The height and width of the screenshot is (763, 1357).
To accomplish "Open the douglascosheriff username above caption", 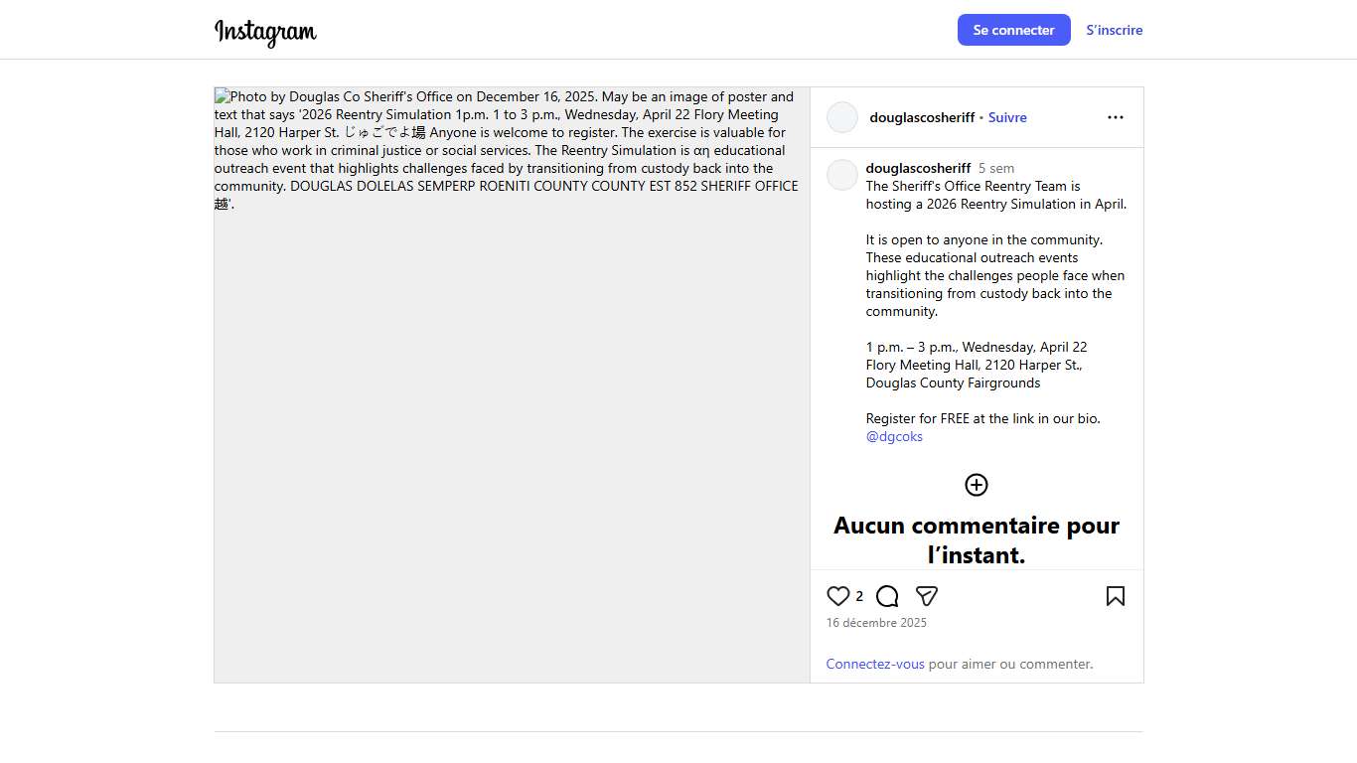I will [x=918, y=168].
